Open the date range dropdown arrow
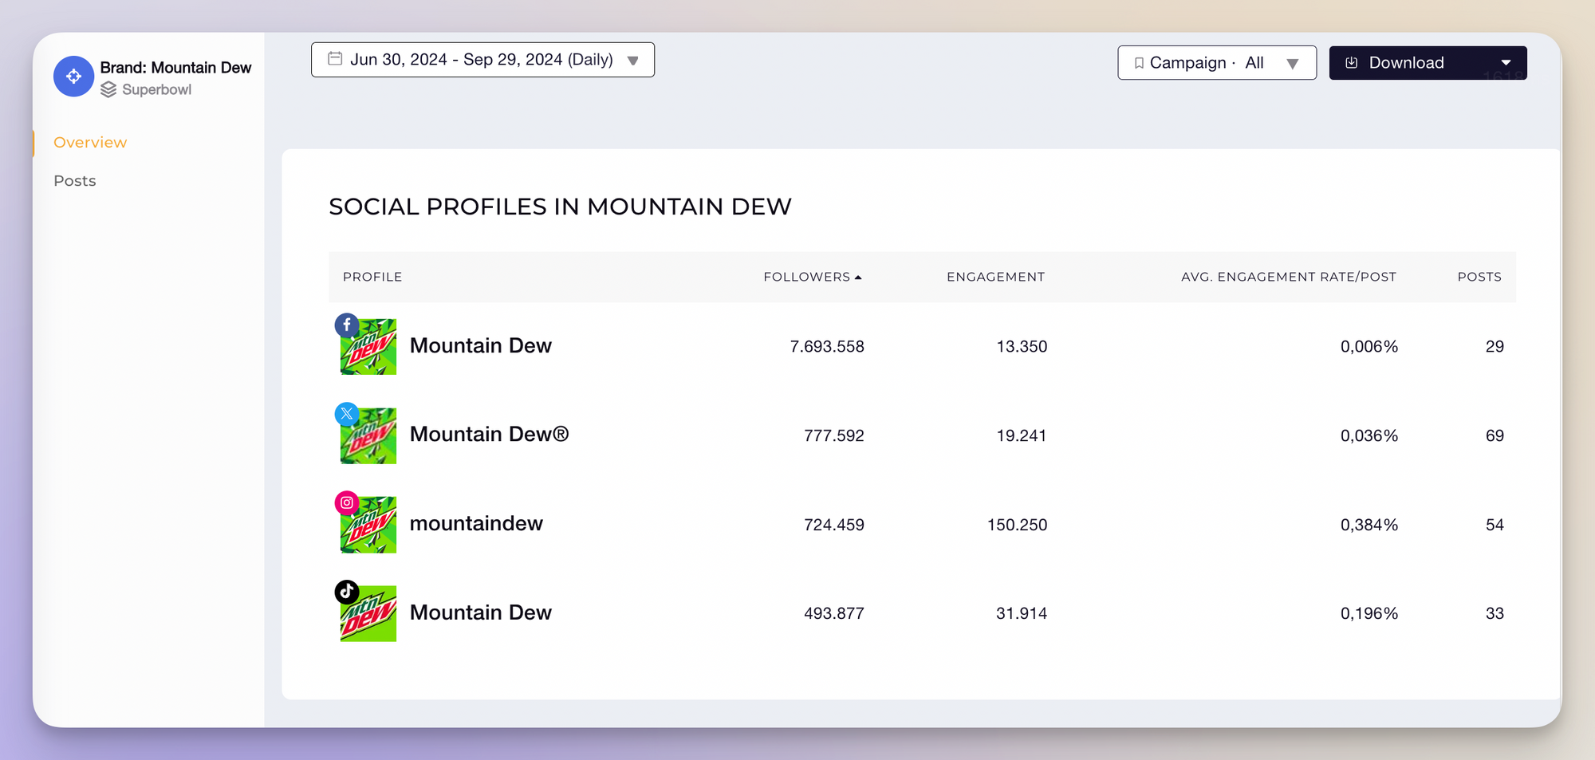This screenshot has width=1595, height=760. [x=633, y=61]
